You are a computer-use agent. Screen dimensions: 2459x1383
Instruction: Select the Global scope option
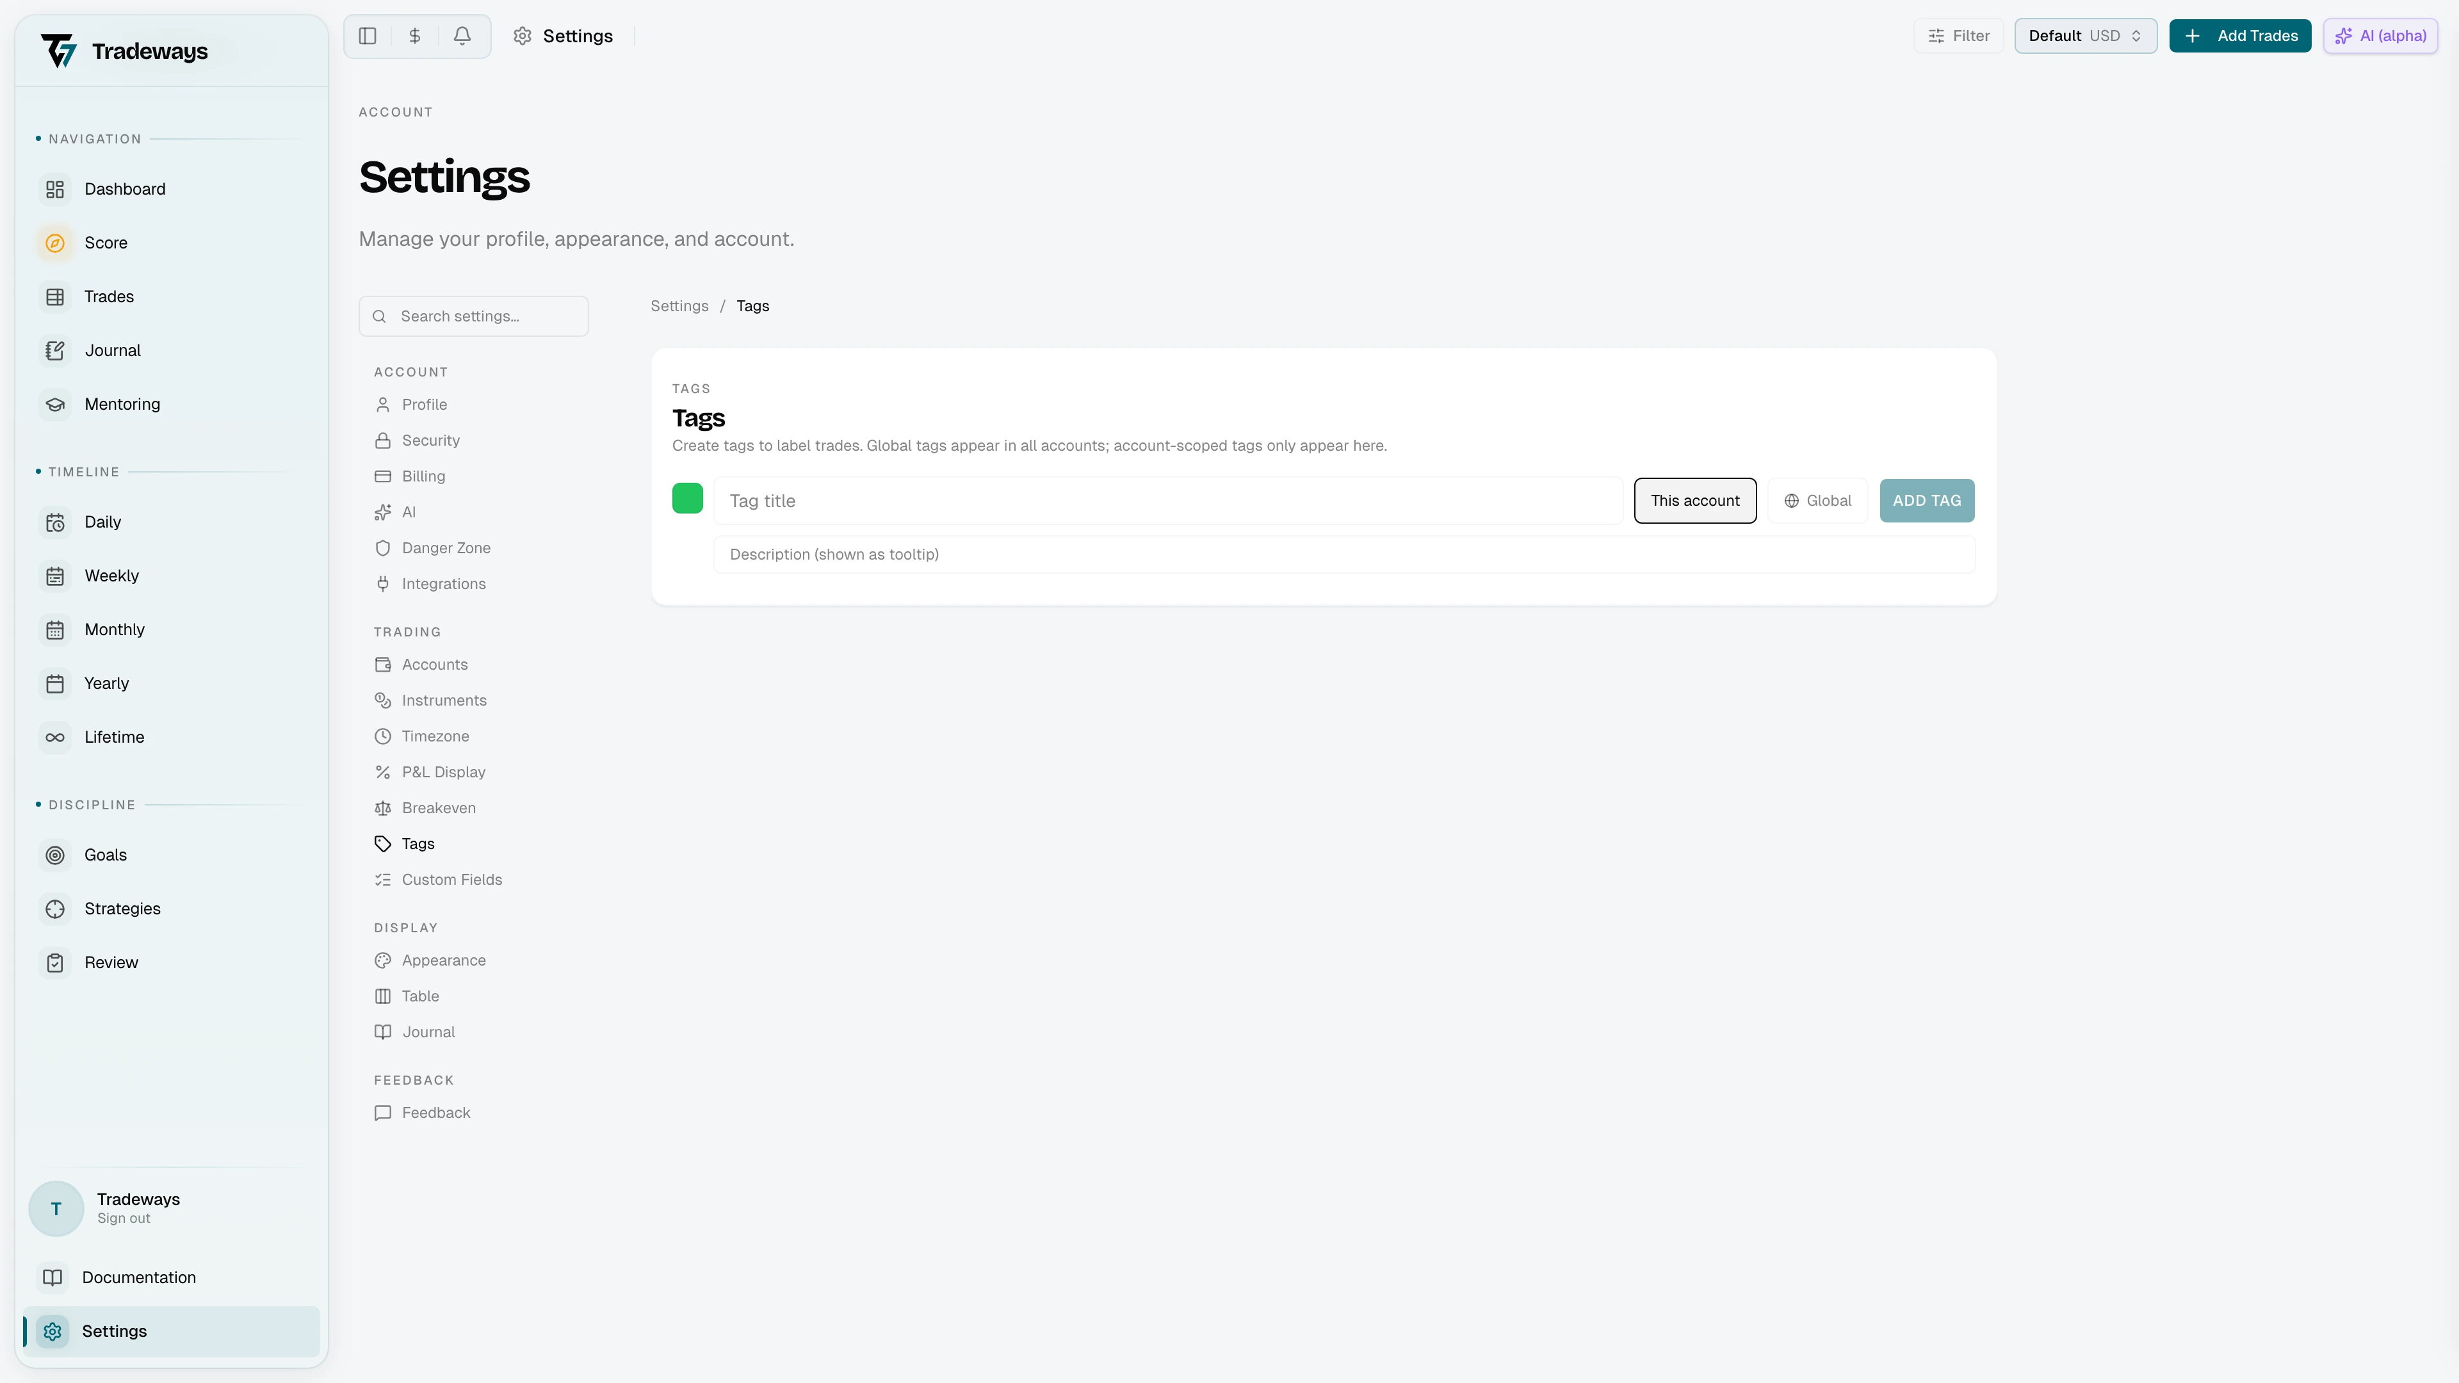click(1817, 500)
